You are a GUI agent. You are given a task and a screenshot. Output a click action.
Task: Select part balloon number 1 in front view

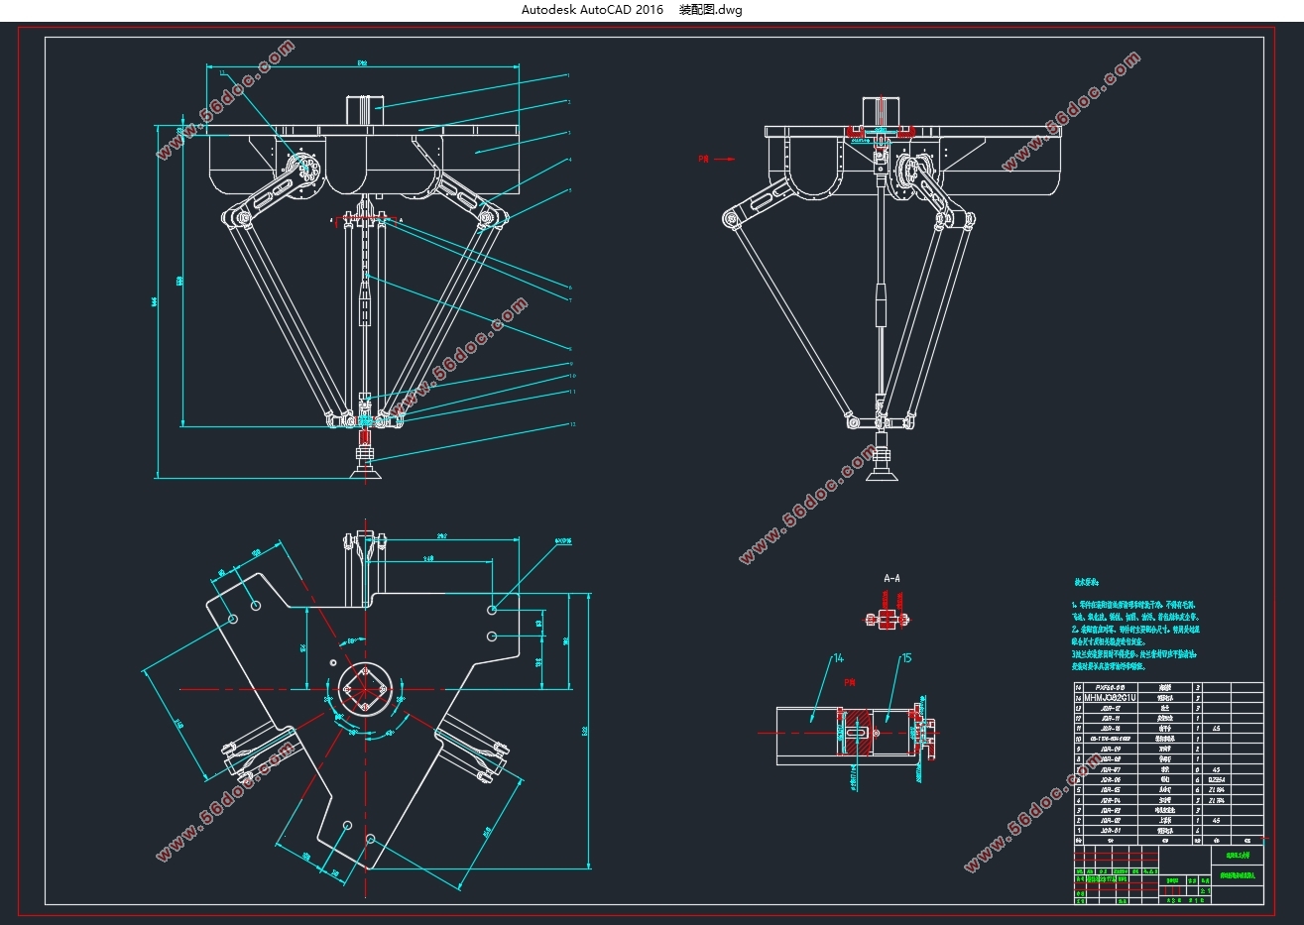point(569,75)
